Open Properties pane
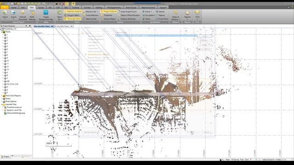Screen dimensions: 294x165 107,15
